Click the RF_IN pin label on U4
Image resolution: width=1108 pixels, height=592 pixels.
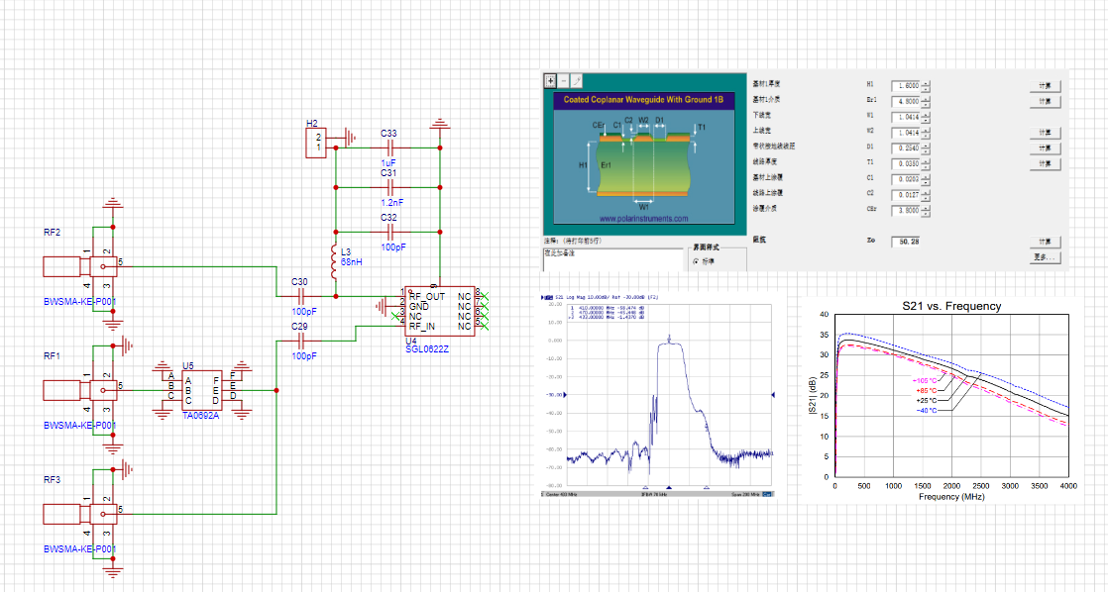coord(422,326)
